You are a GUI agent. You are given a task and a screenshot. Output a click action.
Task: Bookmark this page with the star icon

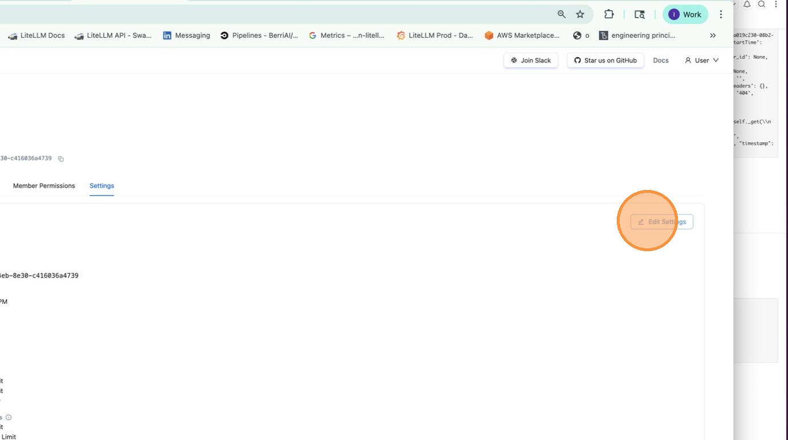coord(580,14)
